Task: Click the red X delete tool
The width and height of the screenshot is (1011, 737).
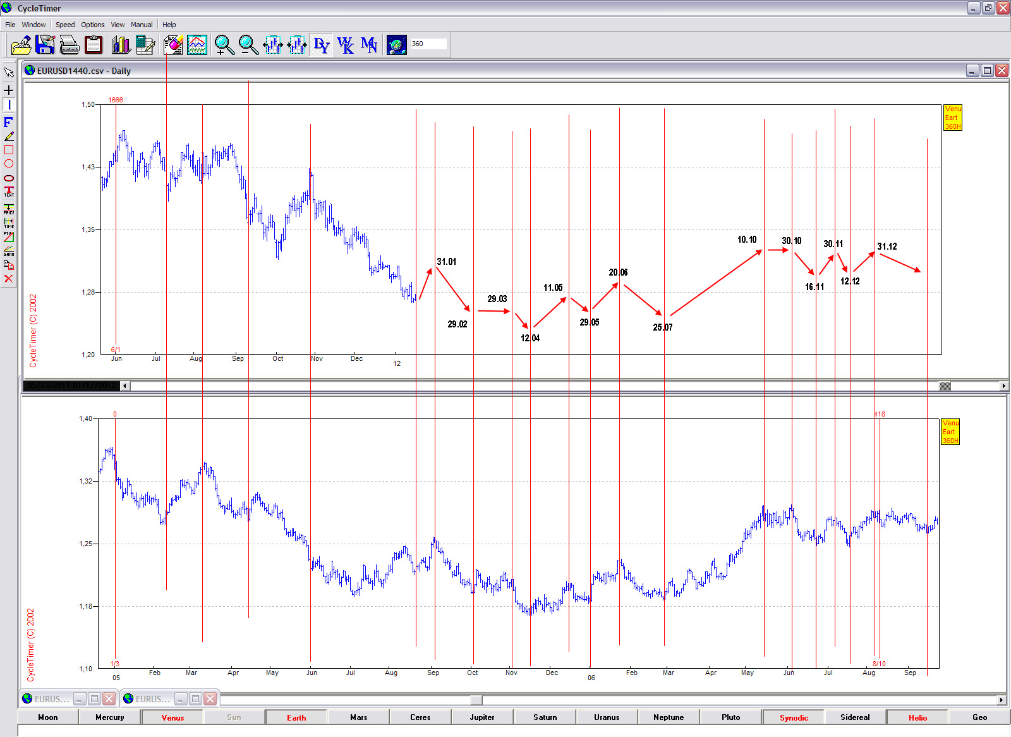Action: [9, 279]
